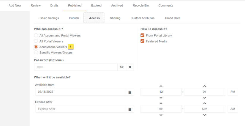Disable the Featured Media checkbox
Image resolution: width=245 pixels, height=126 pixels.
[x=142, y=41]
